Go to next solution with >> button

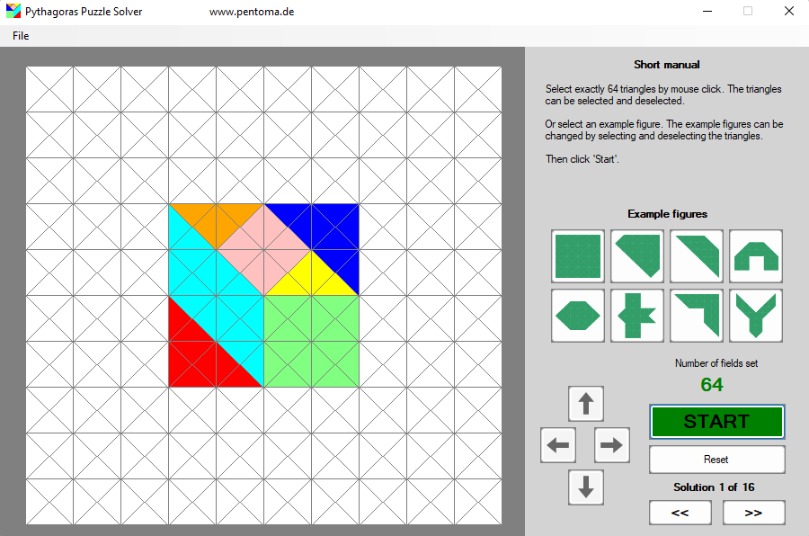click(x=753, y=513)
